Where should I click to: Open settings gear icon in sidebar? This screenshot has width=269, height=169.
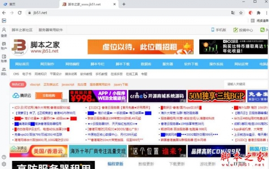coord(4,164)
